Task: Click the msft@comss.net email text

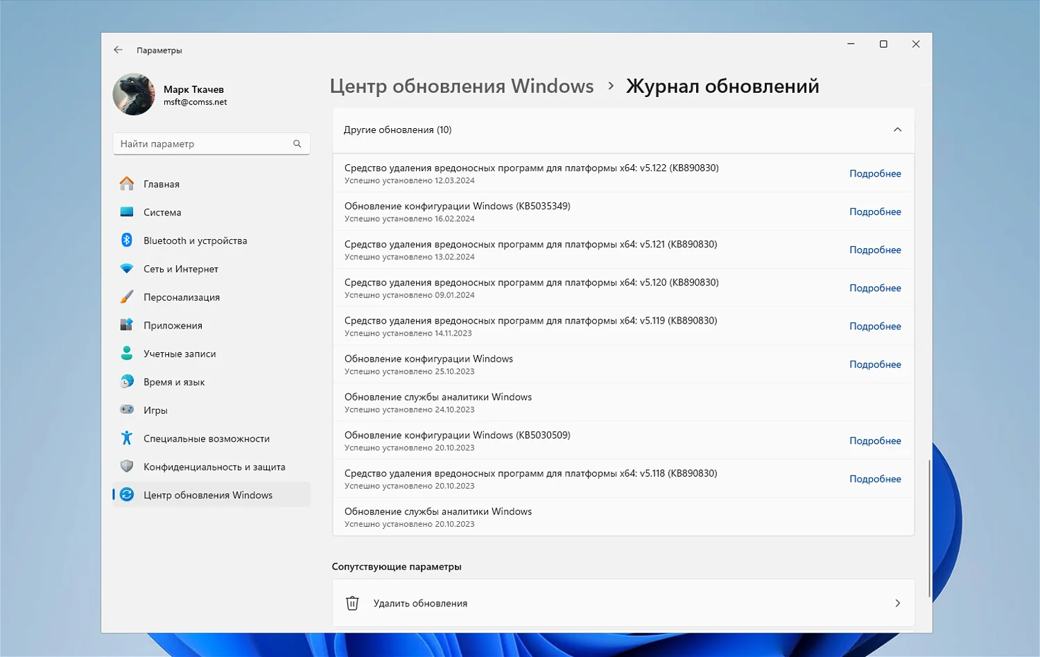Action: [x=195, y=102]
